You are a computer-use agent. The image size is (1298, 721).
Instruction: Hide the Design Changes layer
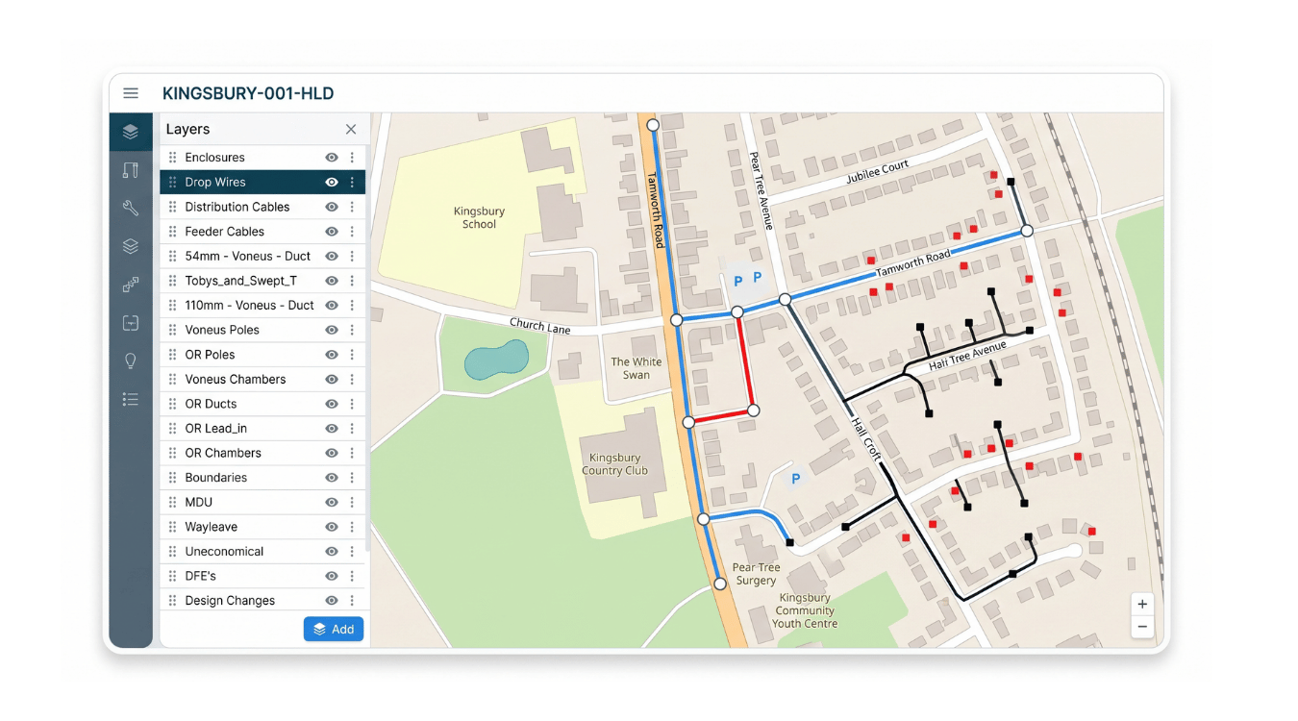tap(332, 601)
